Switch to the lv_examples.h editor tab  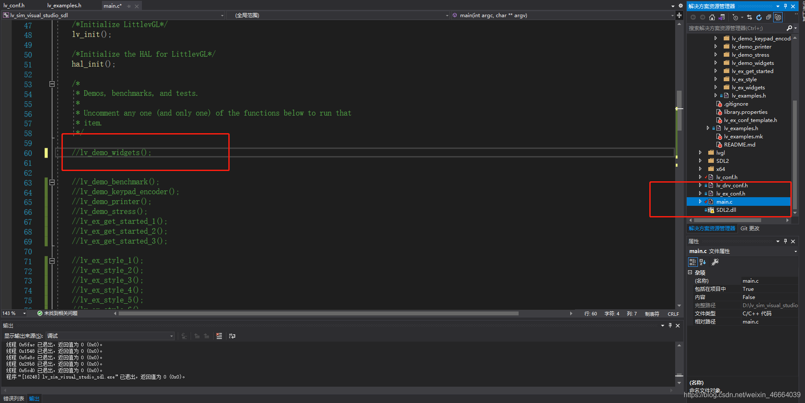(x=64, y=6)
